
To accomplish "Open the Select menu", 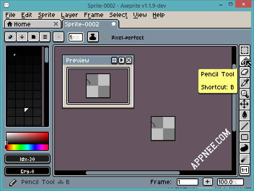I will click(x=118, y=15).
